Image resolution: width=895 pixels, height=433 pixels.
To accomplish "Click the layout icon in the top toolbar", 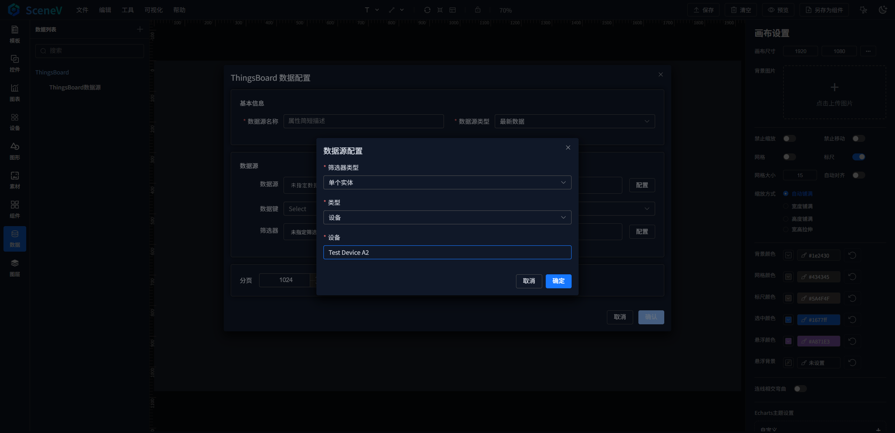I will [x=453, y=10].
